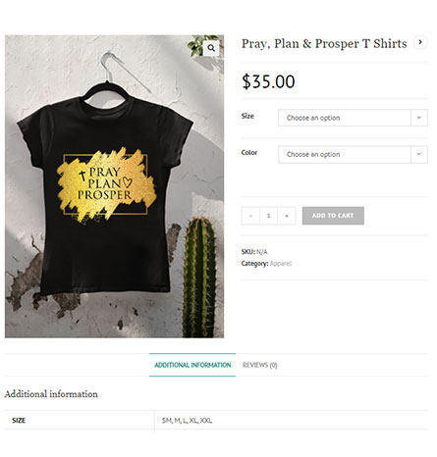Screen dimensions: 437x457
Task: Click the magnifier zoom icon on product image
Action: (211, 48)
